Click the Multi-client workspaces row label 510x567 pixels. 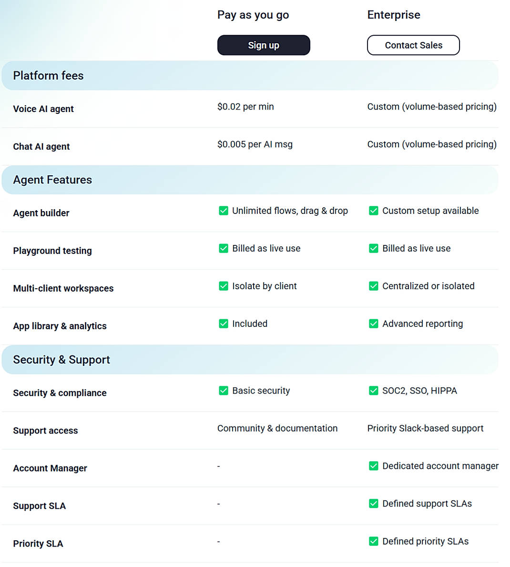click(x=63, y=288)
